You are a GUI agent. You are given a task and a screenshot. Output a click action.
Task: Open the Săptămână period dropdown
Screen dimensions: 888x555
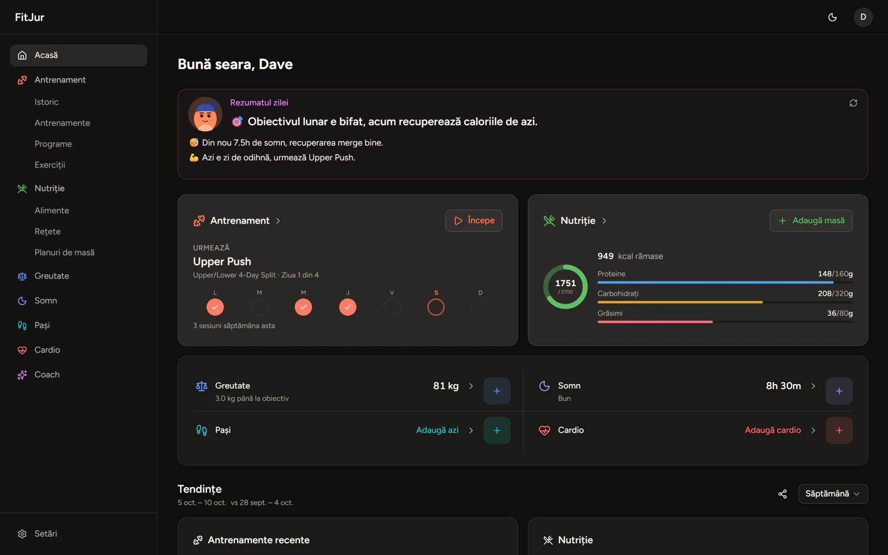833,494
